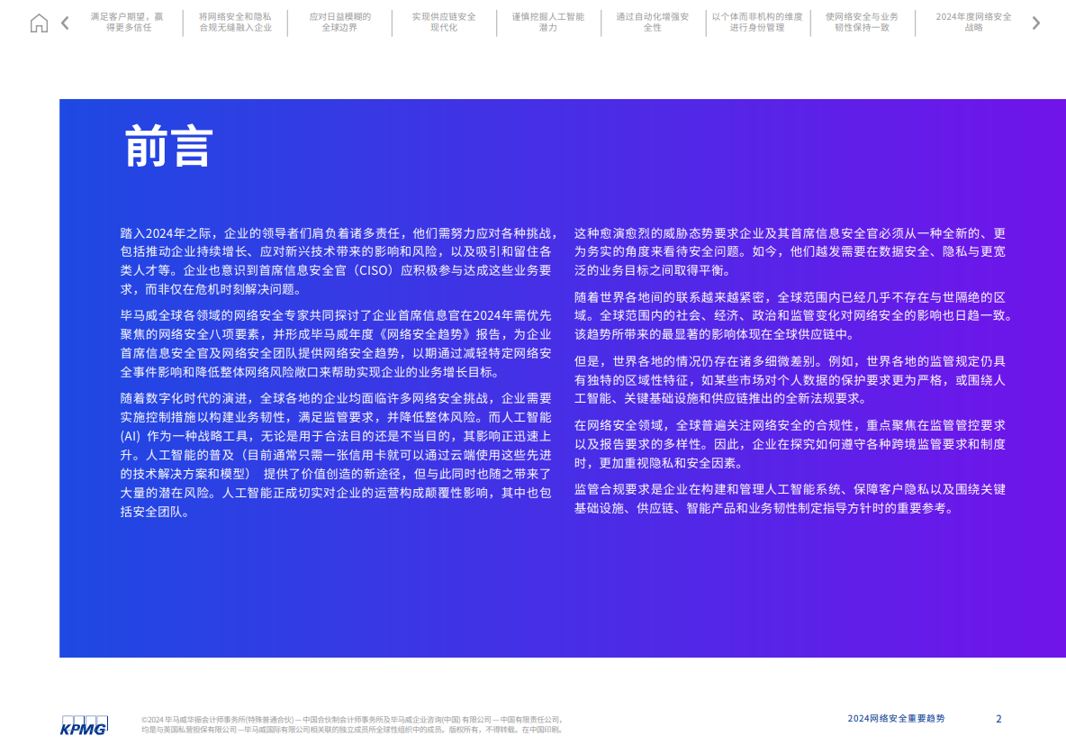Select the 实现供应链安全现代化 tab
The image size is (1066, 754).
(444, 22)
